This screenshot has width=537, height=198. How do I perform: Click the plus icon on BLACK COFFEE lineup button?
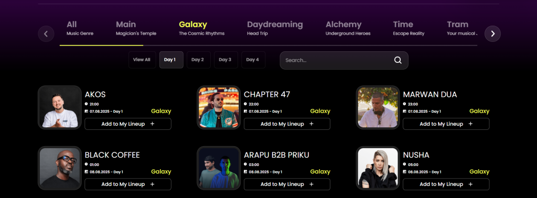click(x=153, y=184)
